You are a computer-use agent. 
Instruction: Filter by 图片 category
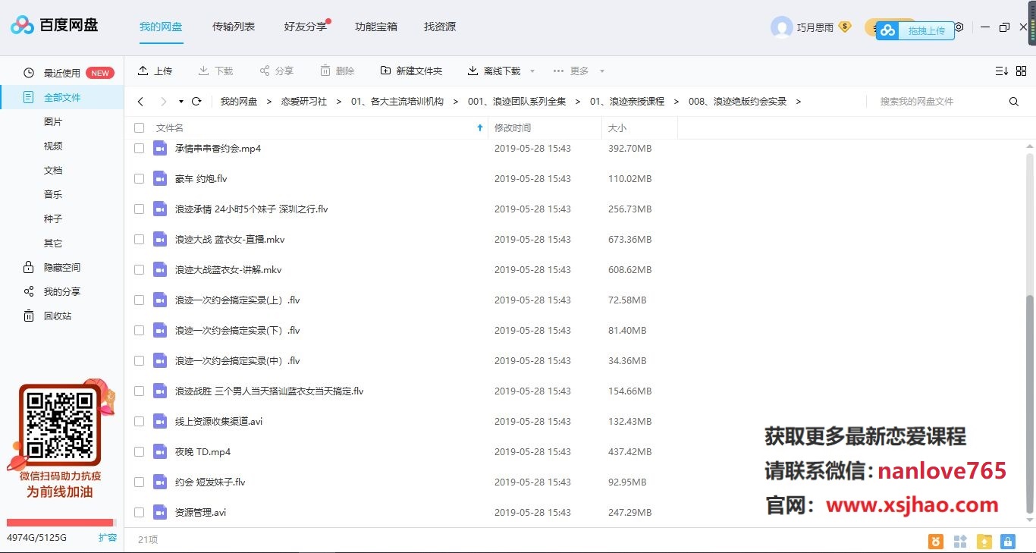click(53, 121)
